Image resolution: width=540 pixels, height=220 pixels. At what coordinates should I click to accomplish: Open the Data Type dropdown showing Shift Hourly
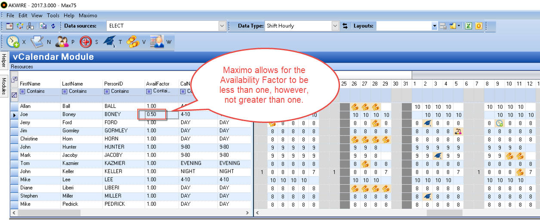[x=335, y=26]
